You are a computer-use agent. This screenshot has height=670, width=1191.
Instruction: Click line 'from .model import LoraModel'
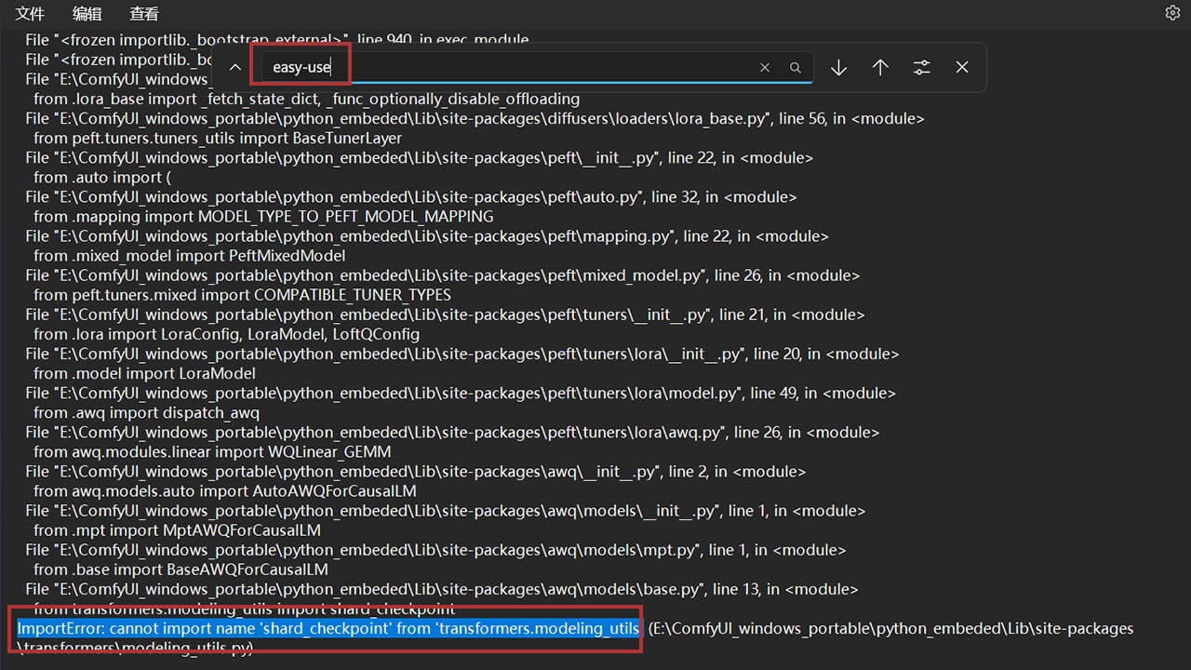[144, 373]
